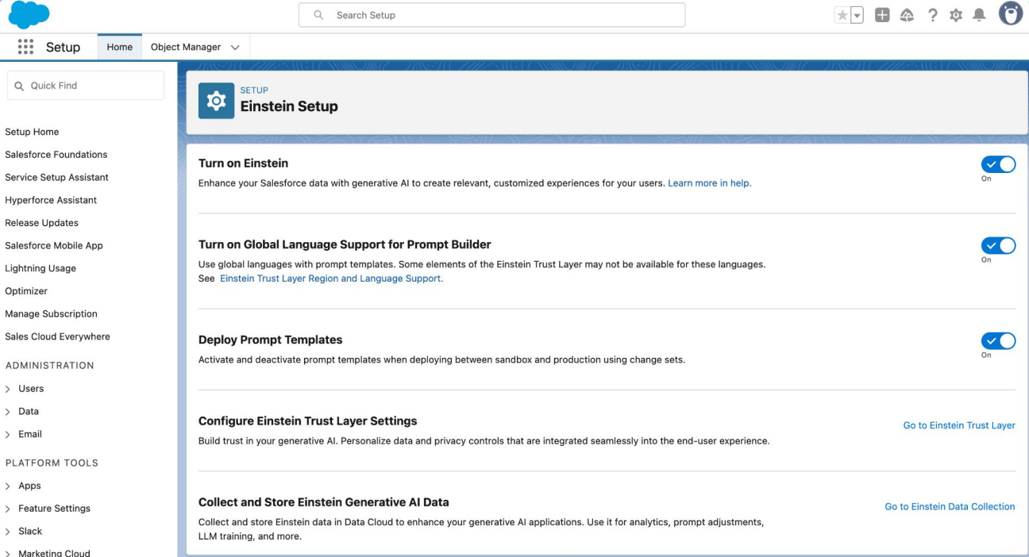Switch to the Home tab

[x=120, y=47]
